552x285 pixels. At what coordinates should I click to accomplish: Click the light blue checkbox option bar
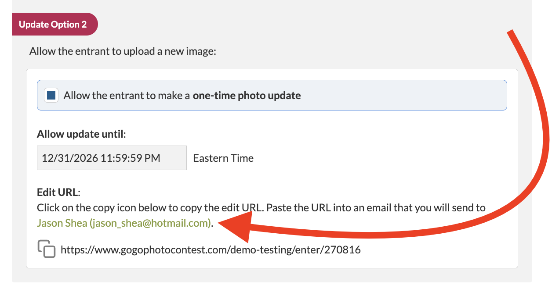pyautogui.click(x=272, y=95)
